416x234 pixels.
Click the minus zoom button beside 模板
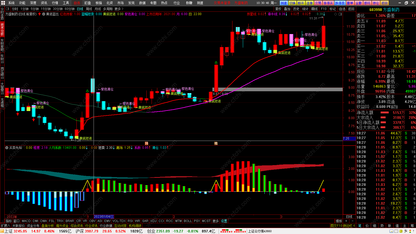tap(353, 221)
